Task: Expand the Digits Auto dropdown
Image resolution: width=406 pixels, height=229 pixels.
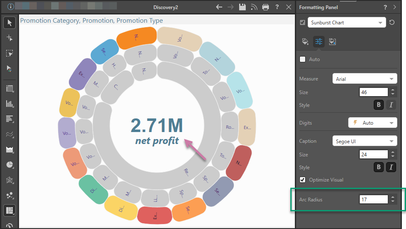Action: 373,123
